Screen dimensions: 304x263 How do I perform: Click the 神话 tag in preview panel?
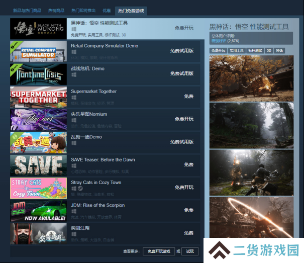pyautogui.click(x=279, y=51)
